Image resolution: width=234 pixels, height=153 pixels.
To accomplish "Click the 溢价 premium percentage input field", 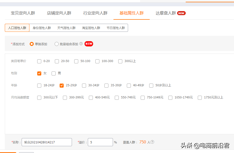I will tap(100, 142).
